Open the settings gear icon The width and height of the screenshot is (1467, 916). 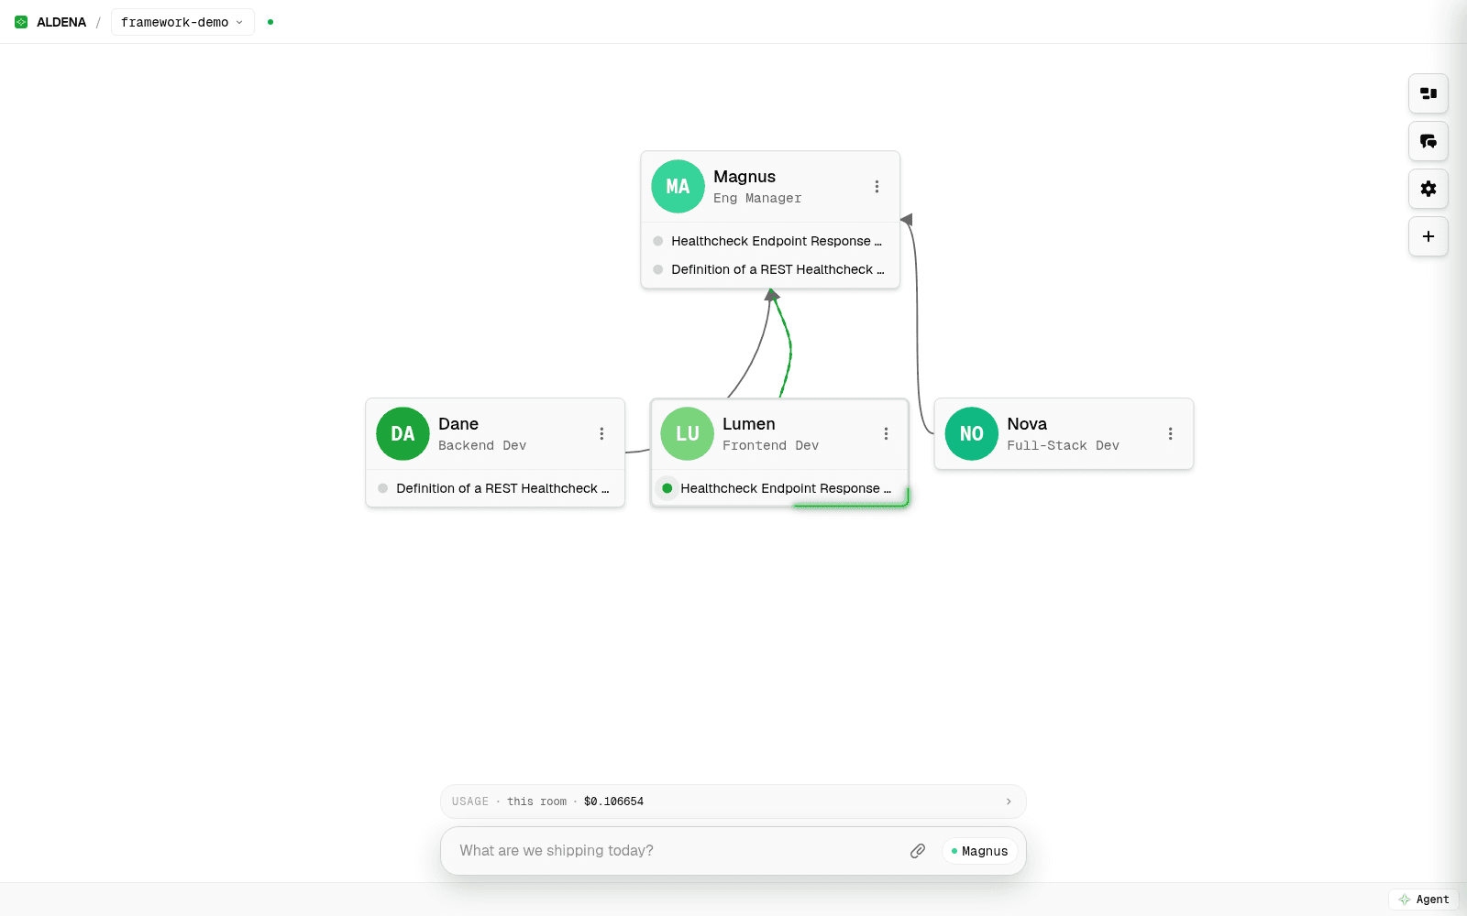pyautogui.click(x=1428, y=189)
